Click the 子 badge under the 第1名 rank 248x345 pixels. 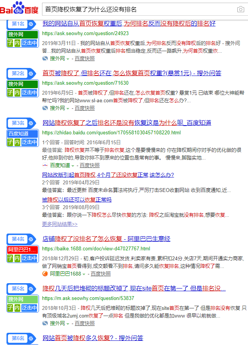10,43
